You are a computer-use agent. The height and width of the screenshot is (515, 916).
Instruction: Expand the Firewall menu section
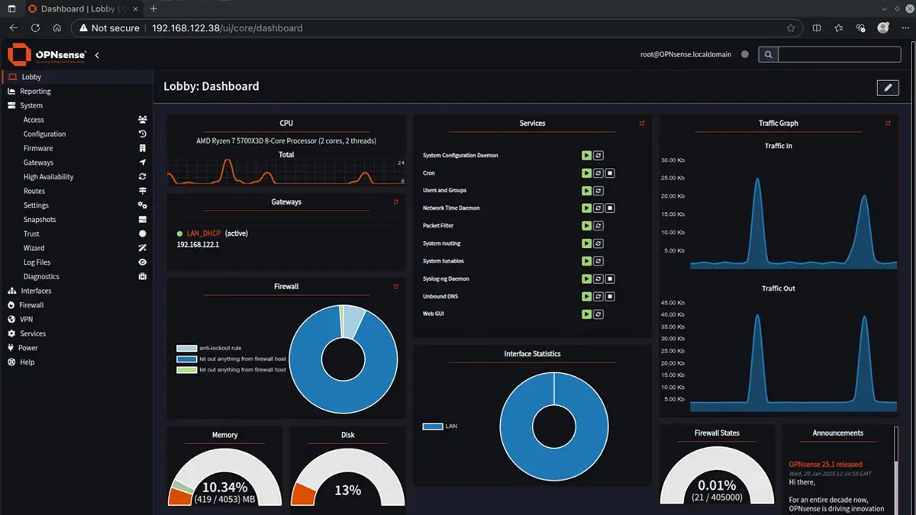tap(31, 304)
